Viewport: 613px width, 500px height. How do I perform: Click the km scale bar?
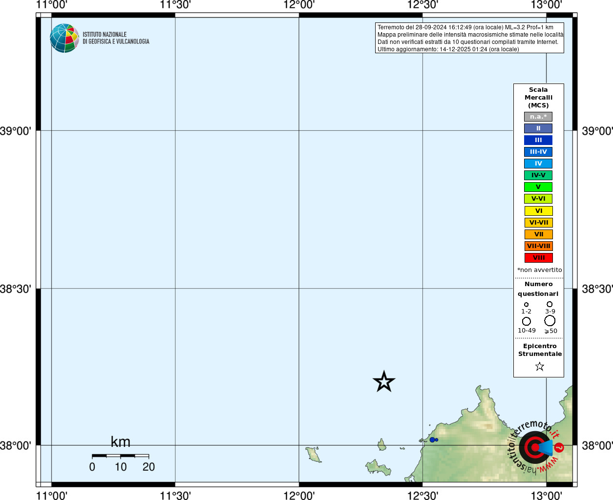[x=120, y=456]
